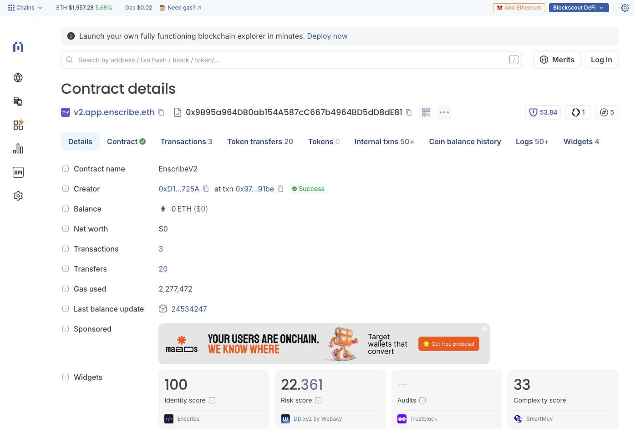The height and width of the screenshot is (438, 635).
Task: Copy the contract address
Action: [408, 112]
